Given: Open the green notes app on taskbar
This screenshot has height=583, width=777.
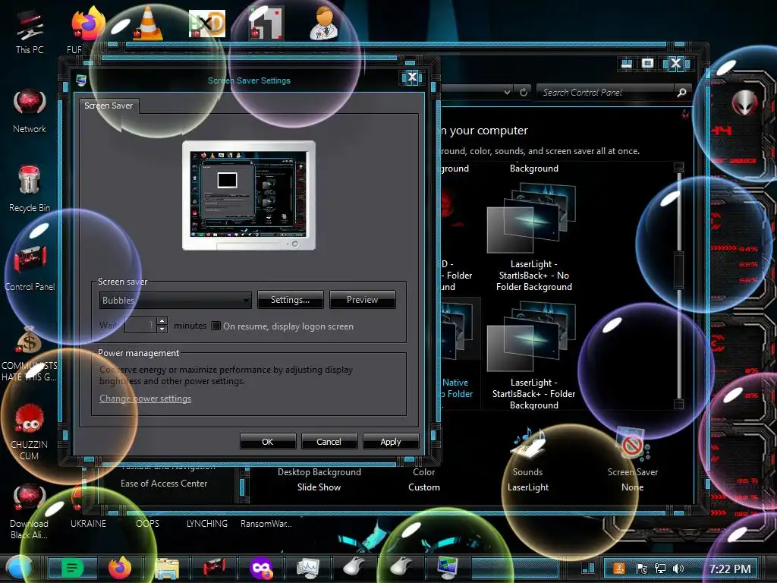Looking at the screenshot, I should [72, 568].
